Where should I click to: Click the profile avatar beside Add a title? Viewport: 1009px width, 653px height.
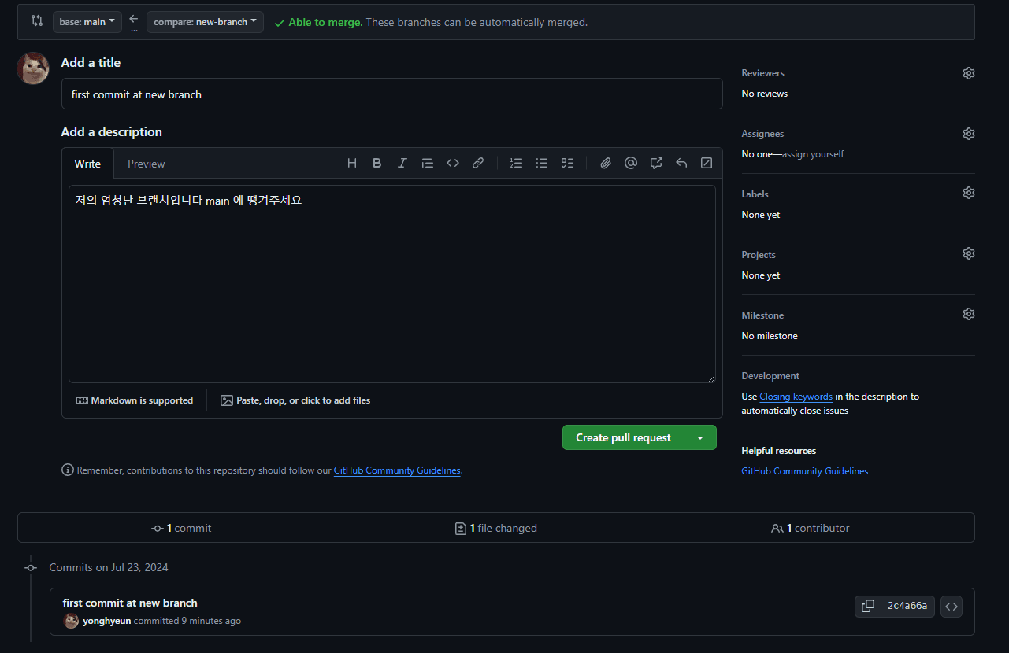point(33,68)
